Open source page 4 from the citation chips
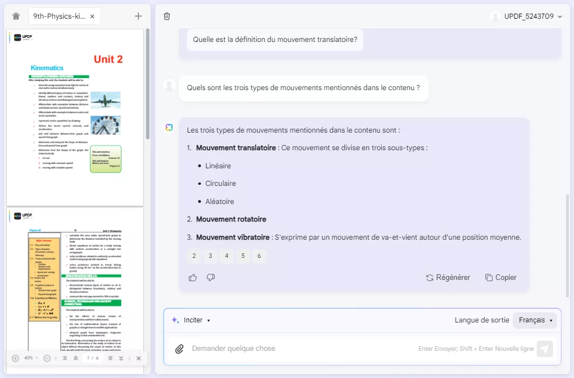 pyautogui.click(x=226, y=256)
